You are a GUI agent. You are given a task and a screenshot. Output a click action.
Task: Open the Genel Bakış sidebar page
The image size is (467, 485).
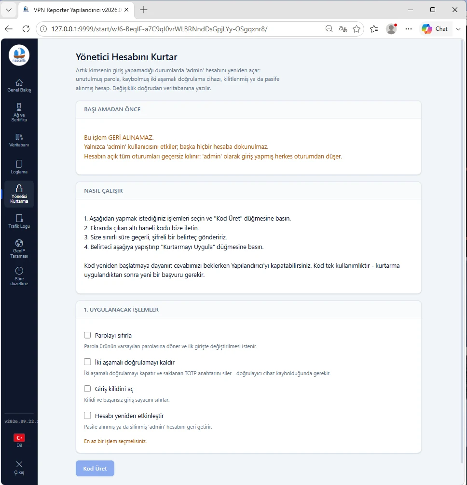tap(19, 86)
